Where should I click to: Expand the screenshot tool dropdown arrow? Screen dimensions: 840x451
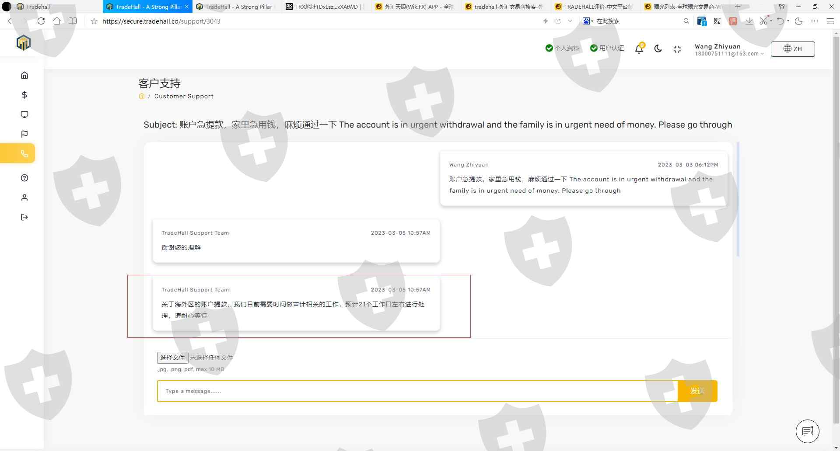click(771, 21)
